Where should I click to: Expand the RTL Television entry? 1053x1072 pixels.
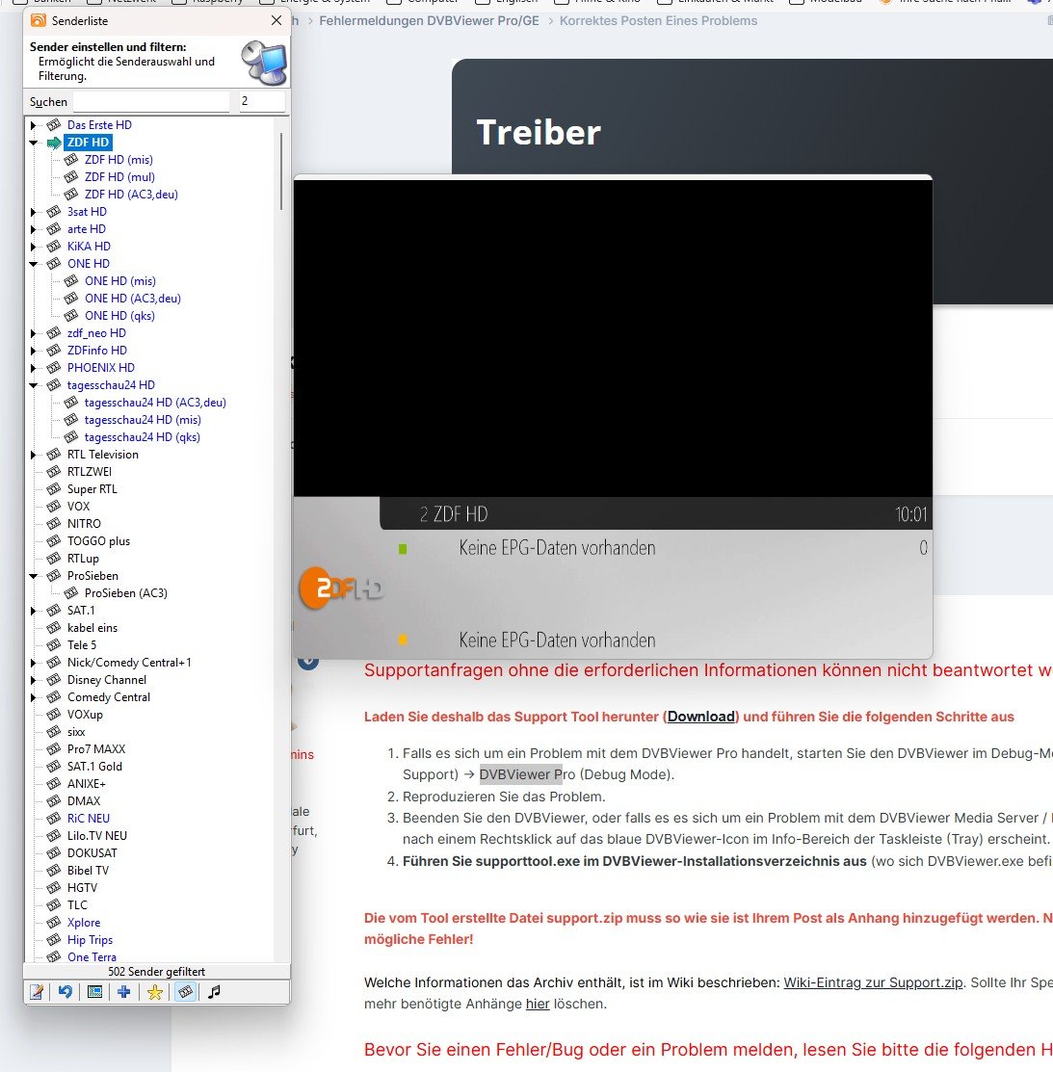point(33,455)
